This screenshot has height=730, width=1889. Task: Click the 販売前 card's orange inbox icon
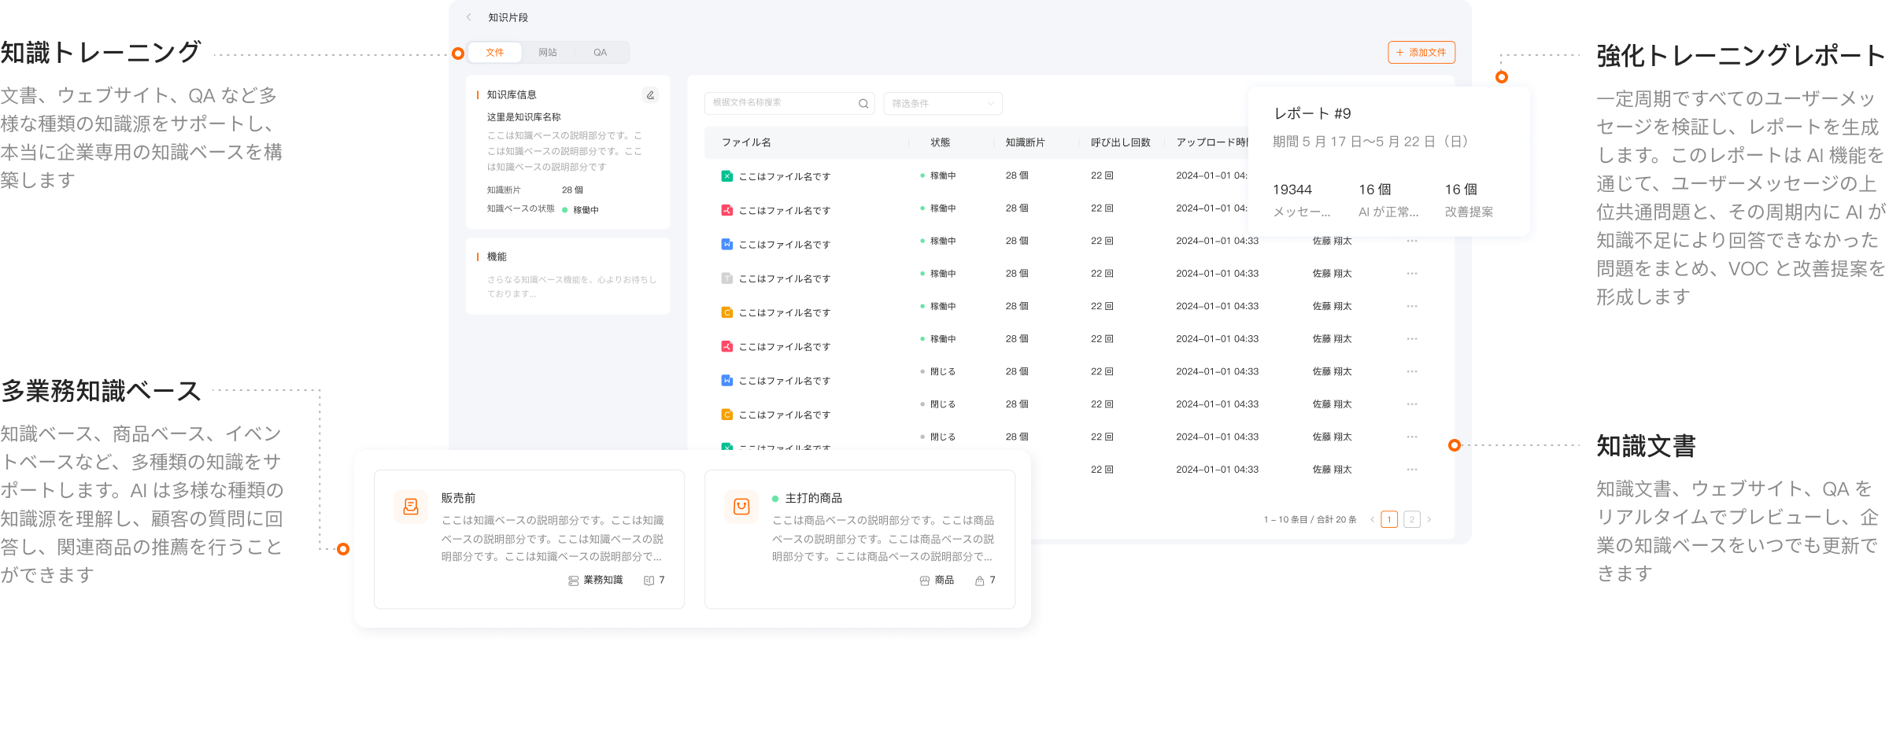(x=411, y=507)
